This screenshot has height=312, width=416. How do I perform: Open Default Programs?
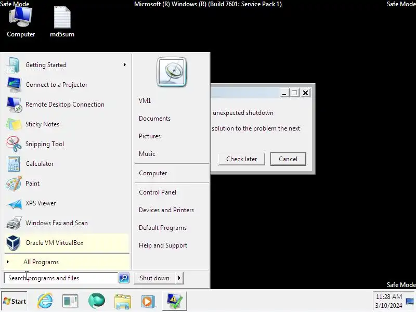[x=163, y=228]
